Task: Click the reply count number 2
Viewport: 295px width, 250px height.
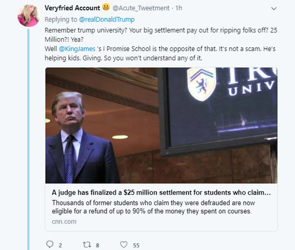Action: pos(60,245)
